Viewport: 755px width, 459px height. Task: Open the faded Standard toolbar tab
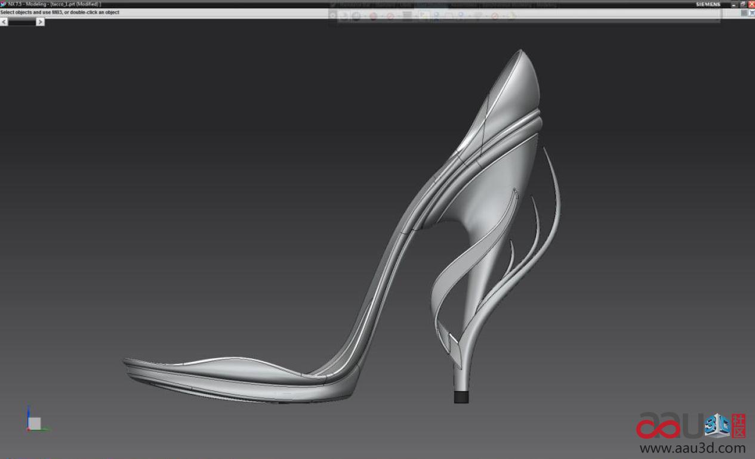tap(385, 5)
